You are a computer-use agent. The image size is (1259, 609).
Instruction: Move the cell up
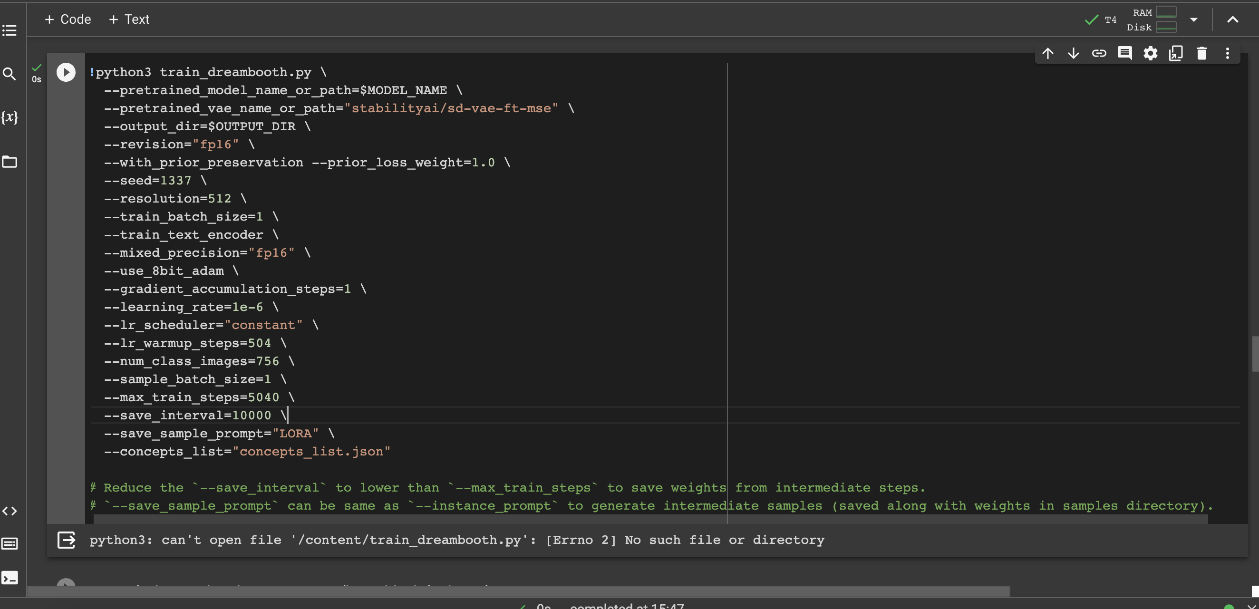tap(1048, 53)
